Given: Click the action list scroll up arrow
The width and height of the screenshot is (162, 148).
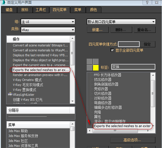Looking at the screenshot, I should [x=73, y=38].
